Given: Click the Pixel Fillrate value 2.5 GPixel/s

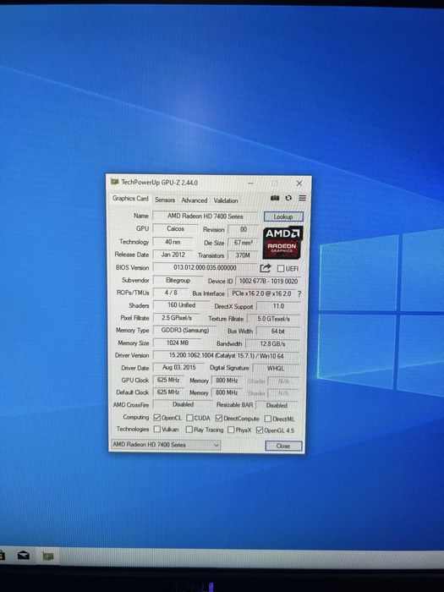Looking at the screenshot, I should click(176, 318).
